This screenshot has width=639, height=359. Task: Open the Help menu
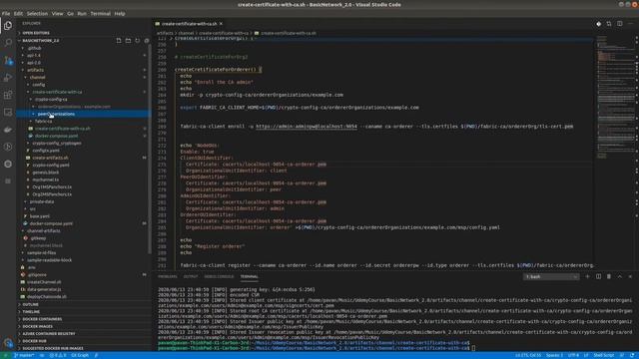click(120, 13)
